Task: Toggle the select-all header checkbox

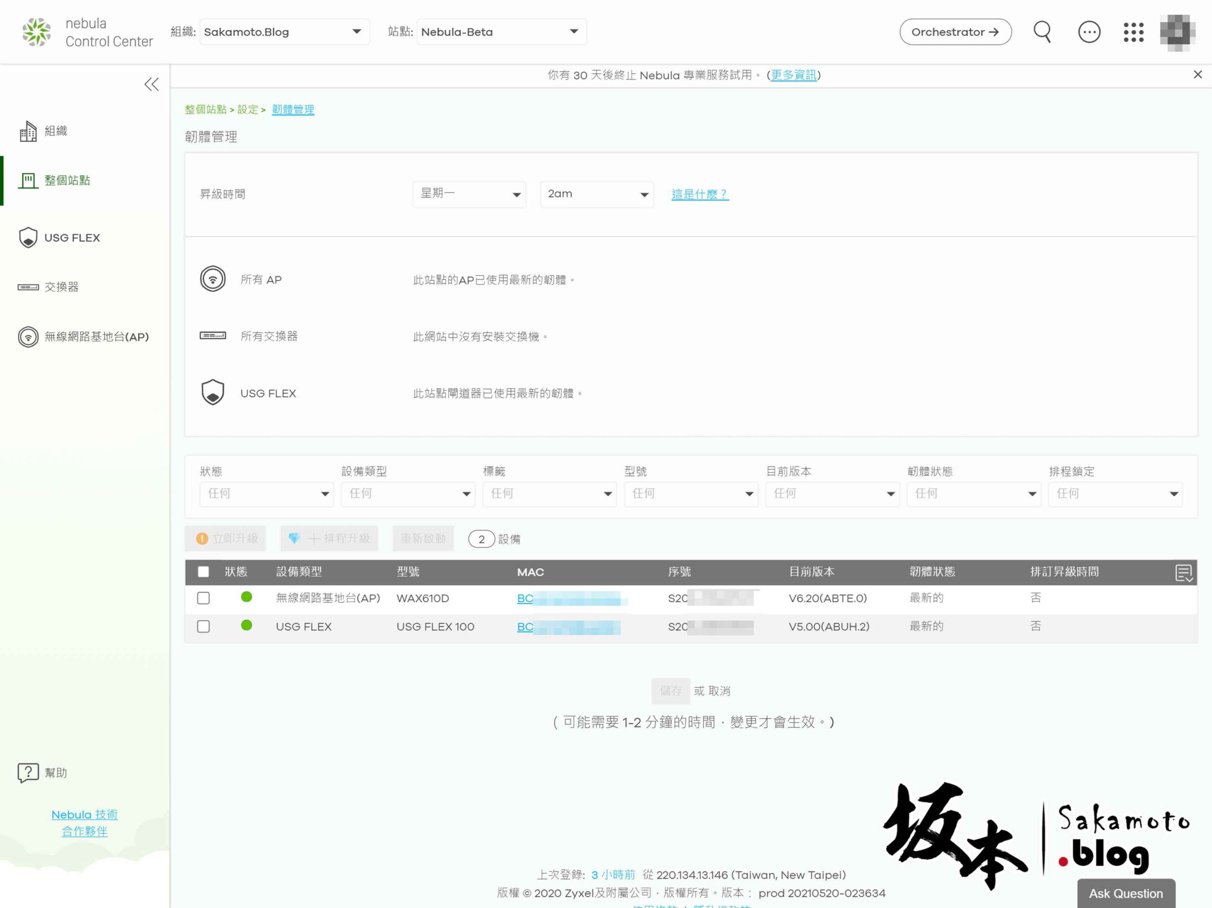Action: (x=203, y=571)
